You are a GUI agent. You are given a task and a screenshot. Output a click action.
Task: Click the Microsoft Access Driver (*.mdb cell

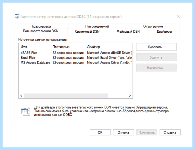point(110,63)
